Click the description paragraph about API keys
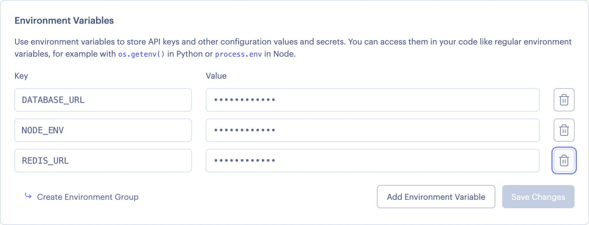589x225 pixels. pyautogui.click(x=293, y=42)
